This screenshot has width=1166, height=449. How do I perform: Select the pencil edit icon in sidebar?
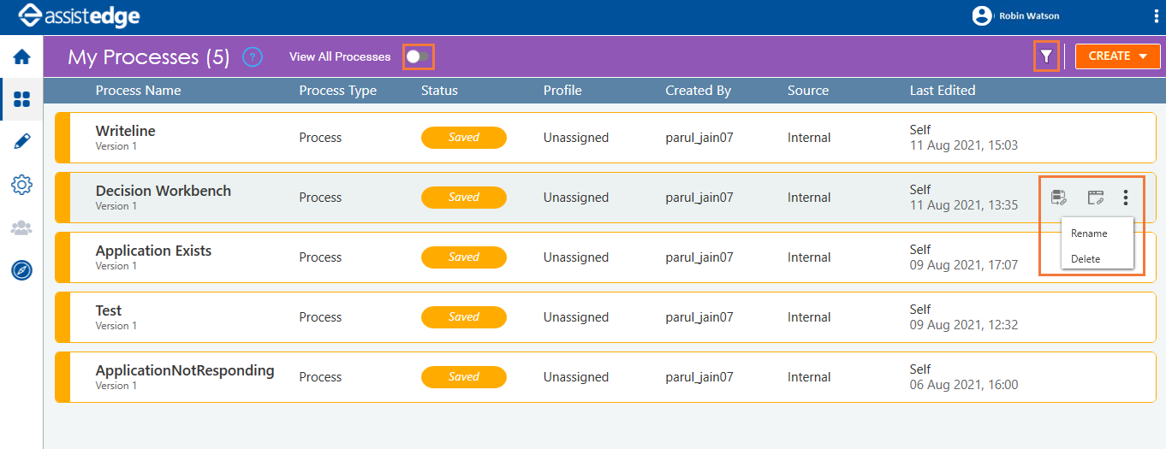tap(21, 142)
